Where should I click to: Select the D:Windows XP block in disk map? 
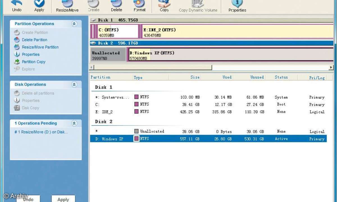(231, 54)
